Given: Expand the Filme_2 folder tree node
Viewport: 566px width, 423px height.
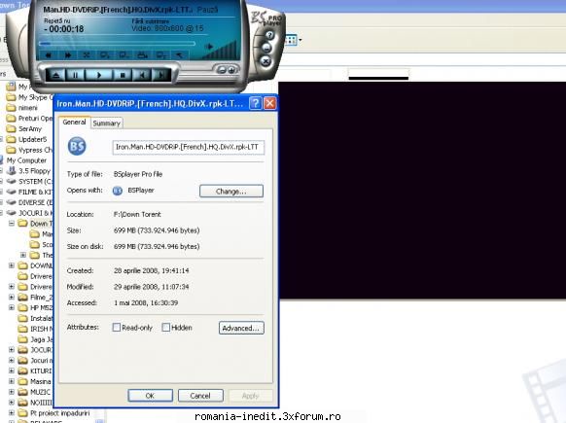Looking at the screenshot, I should pyautogui.click(x=12, y=297).
